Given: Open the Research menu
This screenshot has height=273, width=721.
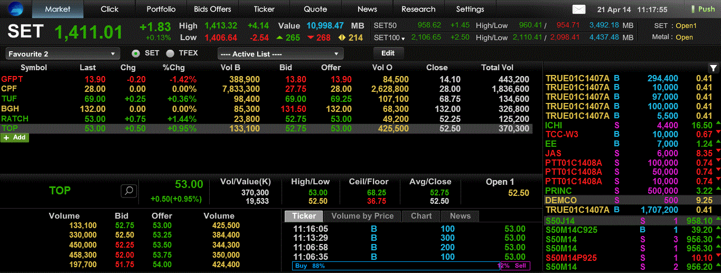Looking at the screenshot, I should (418, 9).
